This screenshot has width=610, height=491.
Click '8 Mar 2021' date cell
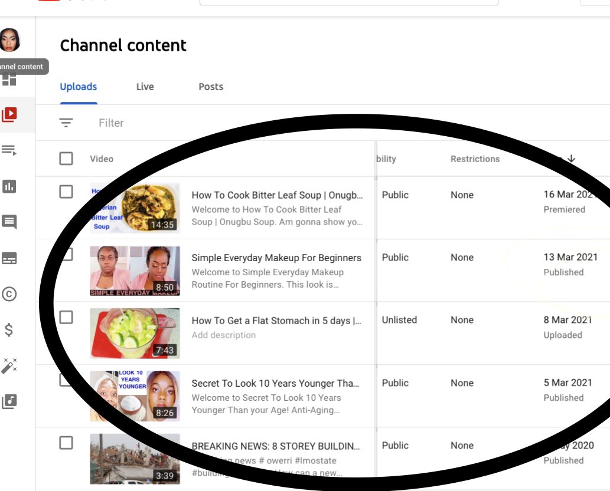pos(567,319)
